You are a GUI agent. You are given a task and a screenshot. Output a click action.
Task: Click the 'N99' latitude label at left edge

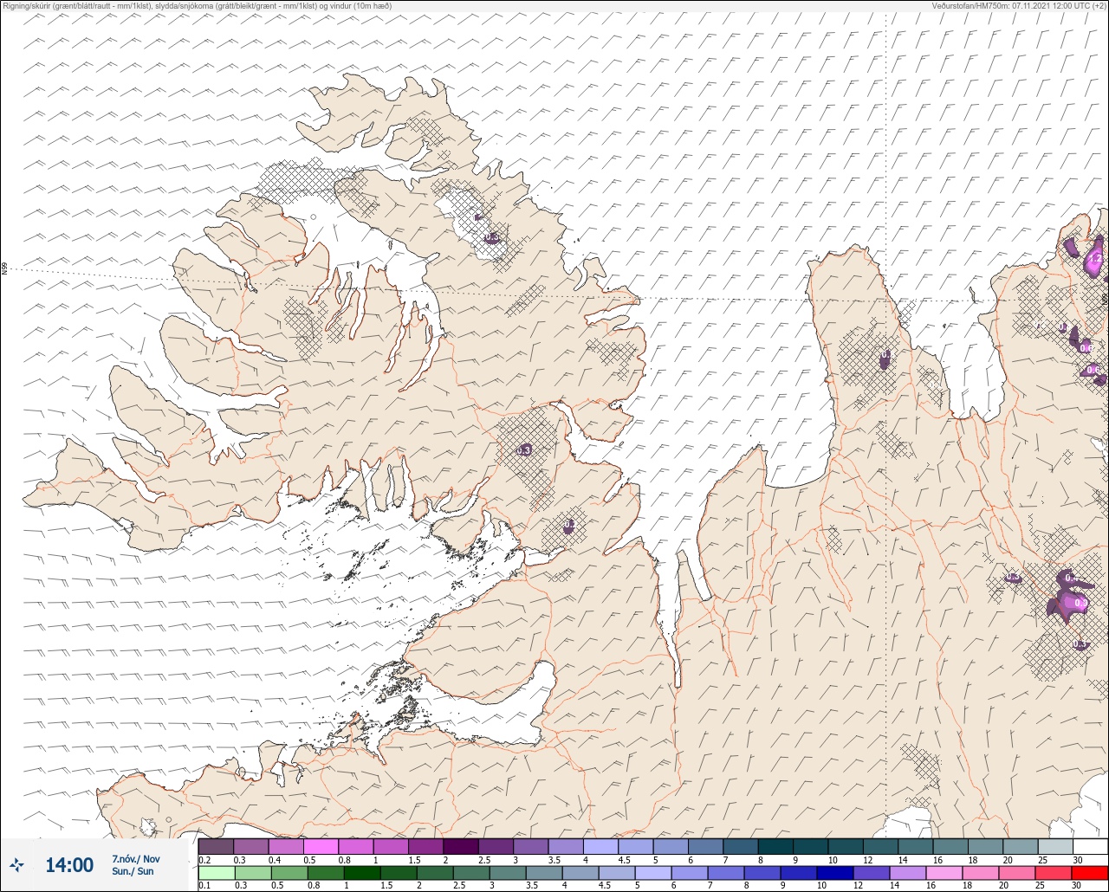(4, 269)
